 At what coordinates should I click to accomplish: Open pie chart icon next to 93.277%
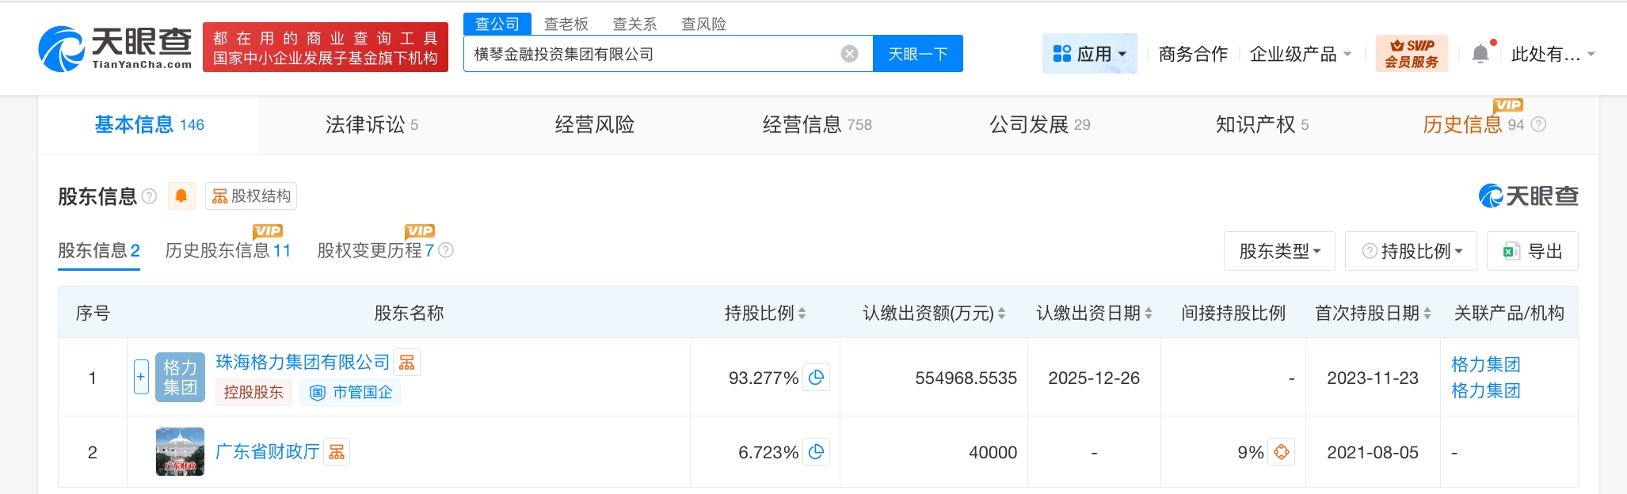point(816,378)
